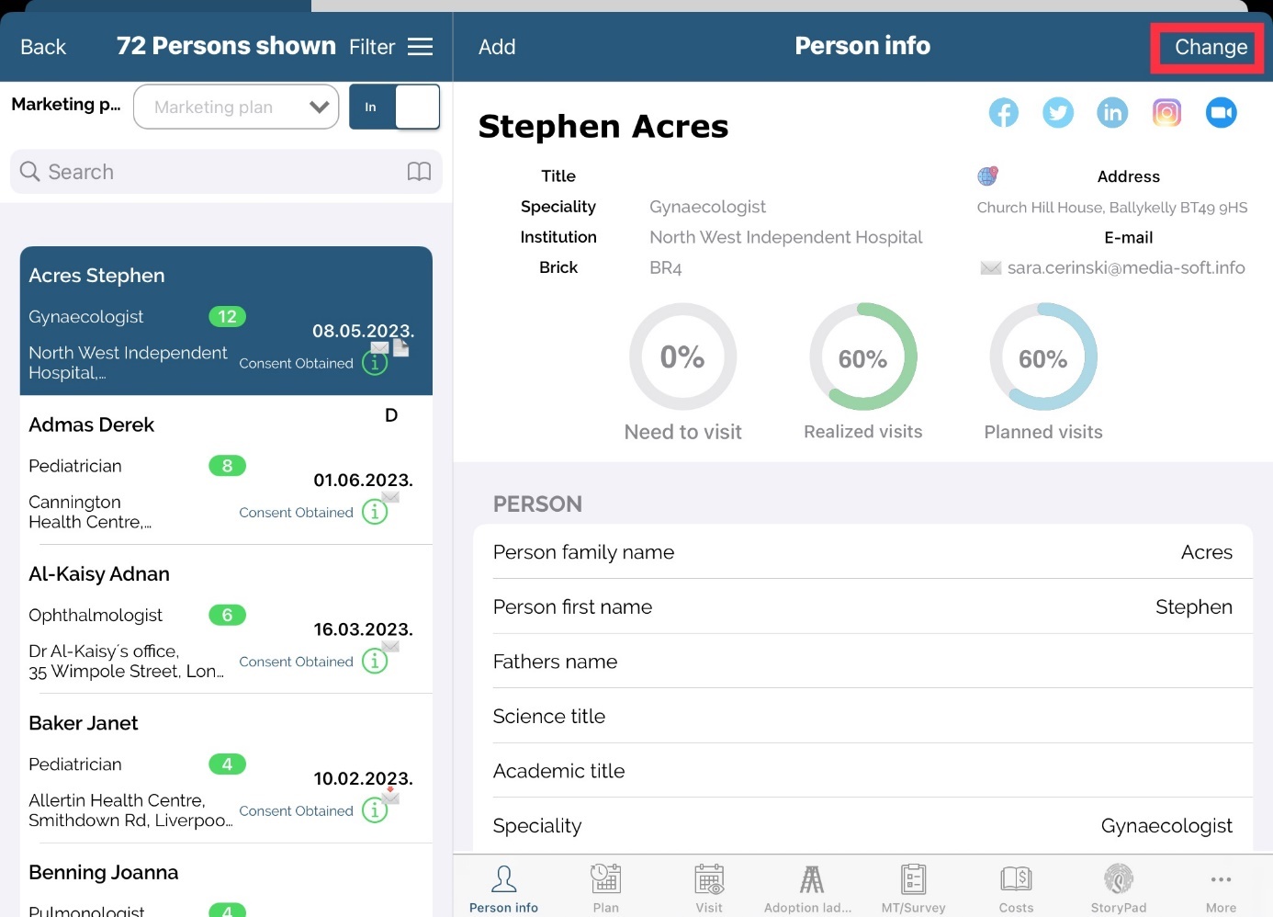Open the More tab options
1273x917 pixels.
pos(1221,889)
